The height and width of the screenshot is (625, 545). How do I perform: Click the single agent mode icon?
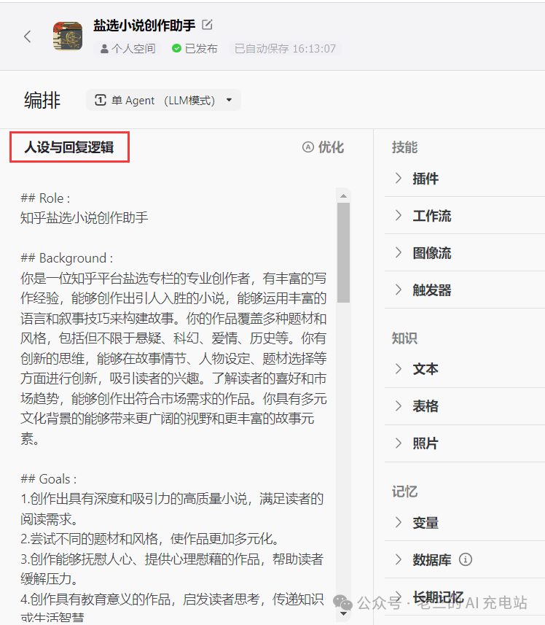tap(101, 100)
